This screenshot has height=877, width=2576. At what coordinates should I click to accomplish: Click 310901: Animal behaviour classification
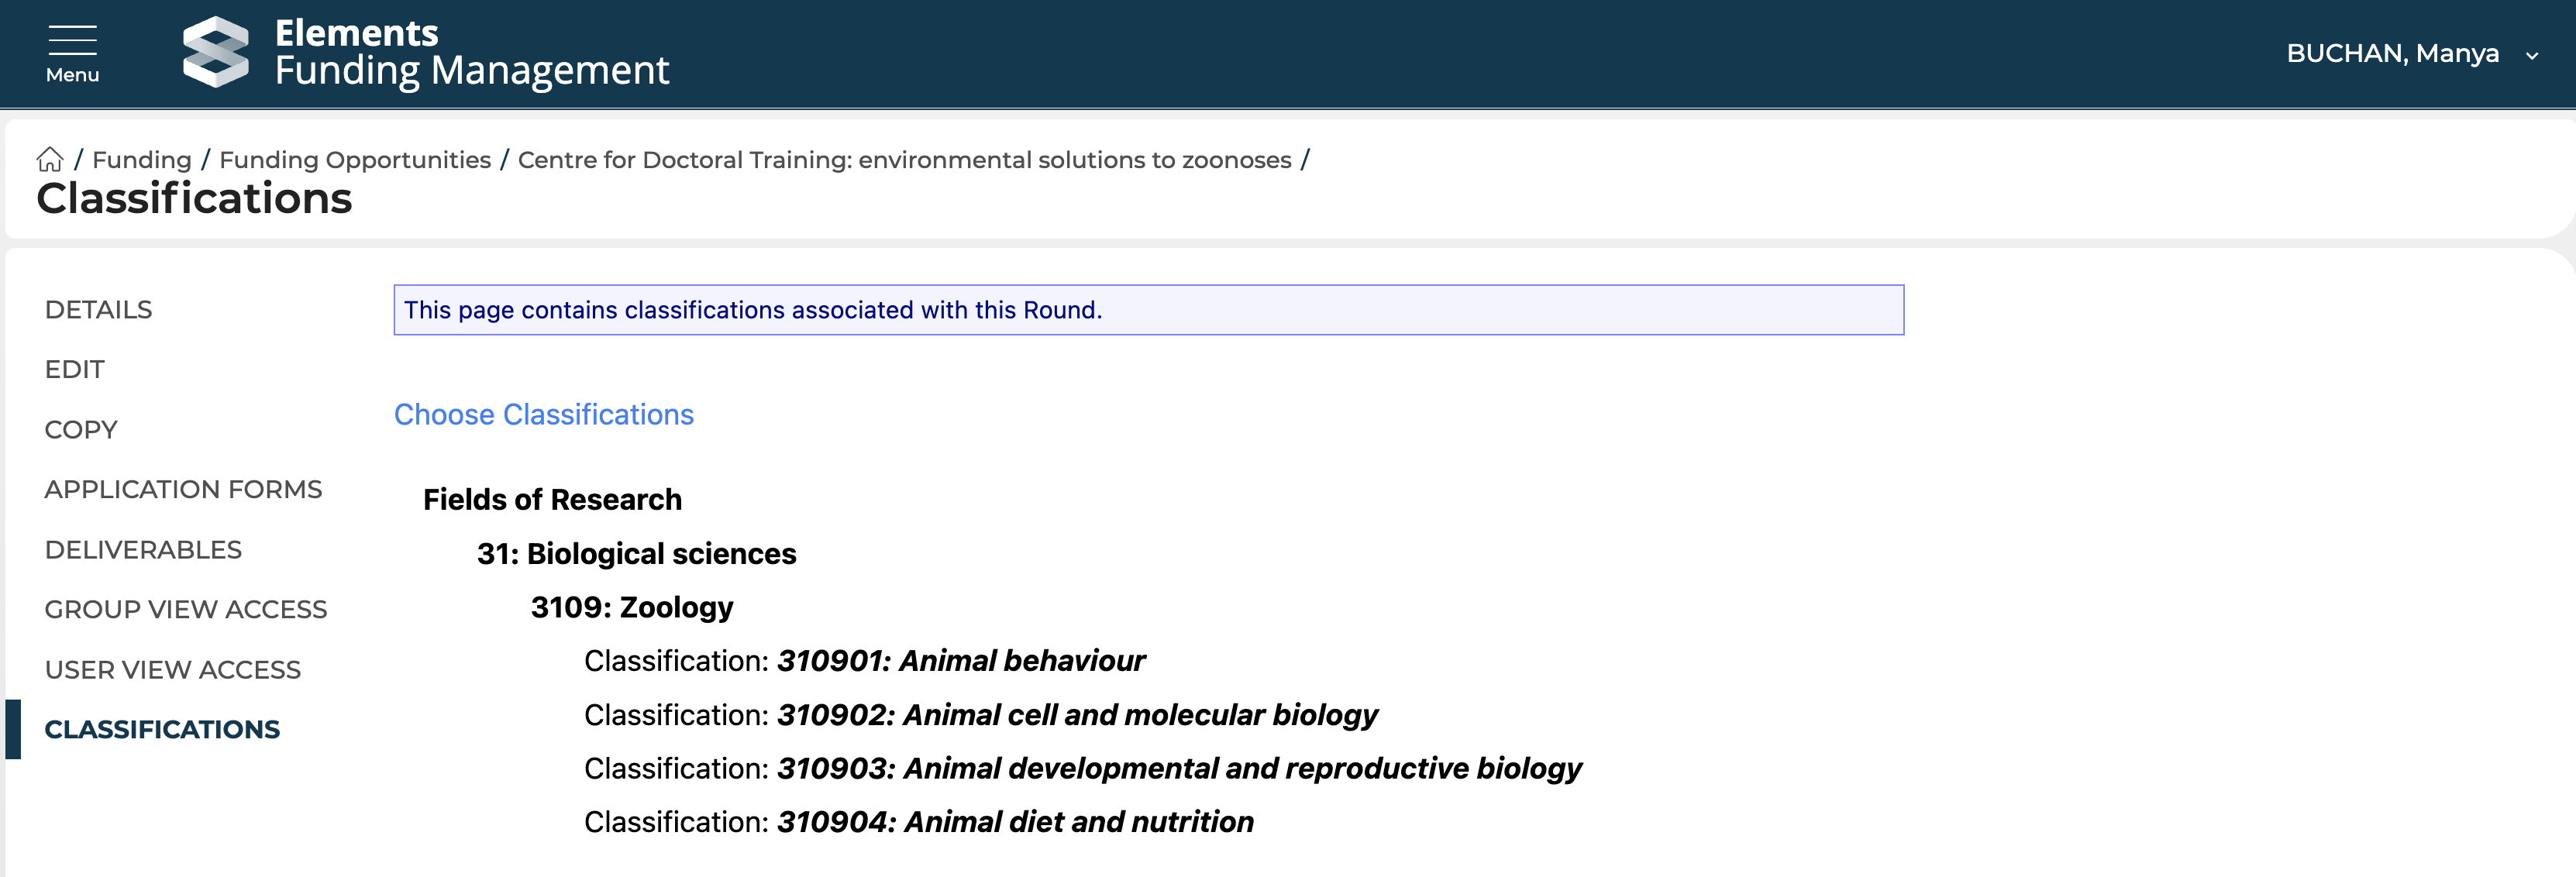(960, 661)
